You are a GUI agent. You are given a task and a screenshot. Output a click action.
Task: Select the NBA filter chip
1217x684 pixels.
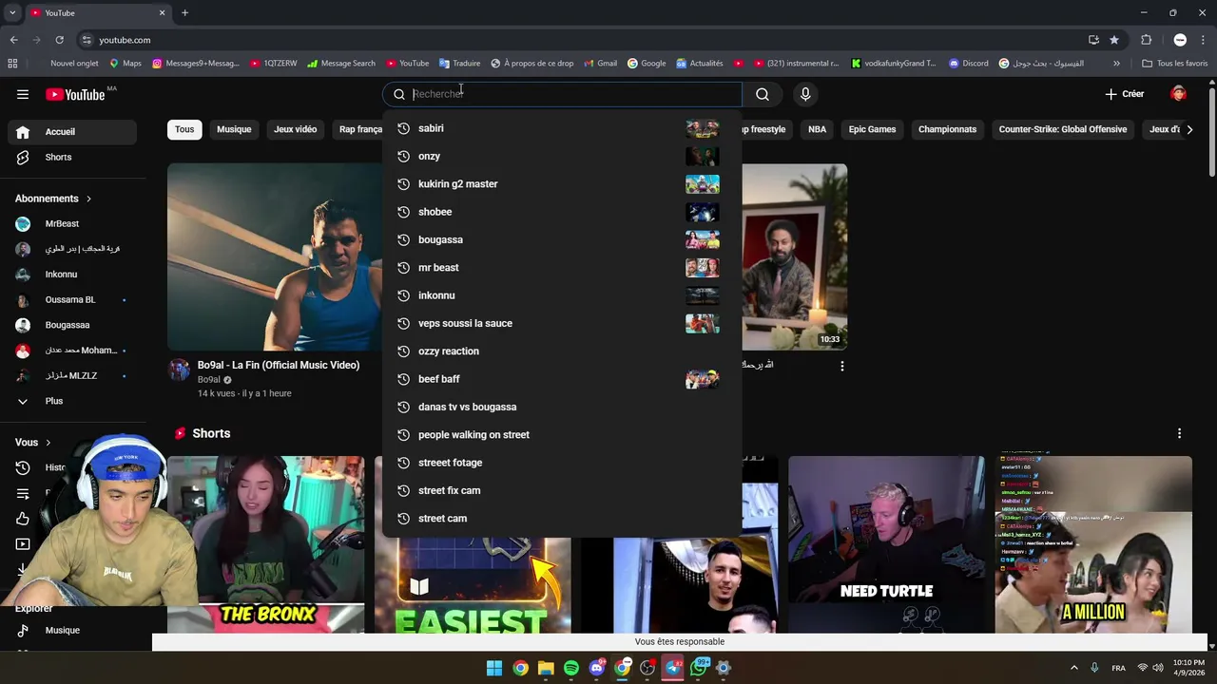pyautogui.click(x=818, y=129)
